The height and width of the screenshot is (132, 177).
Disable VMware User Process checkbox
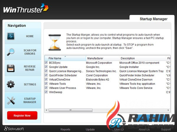point(46,88)
